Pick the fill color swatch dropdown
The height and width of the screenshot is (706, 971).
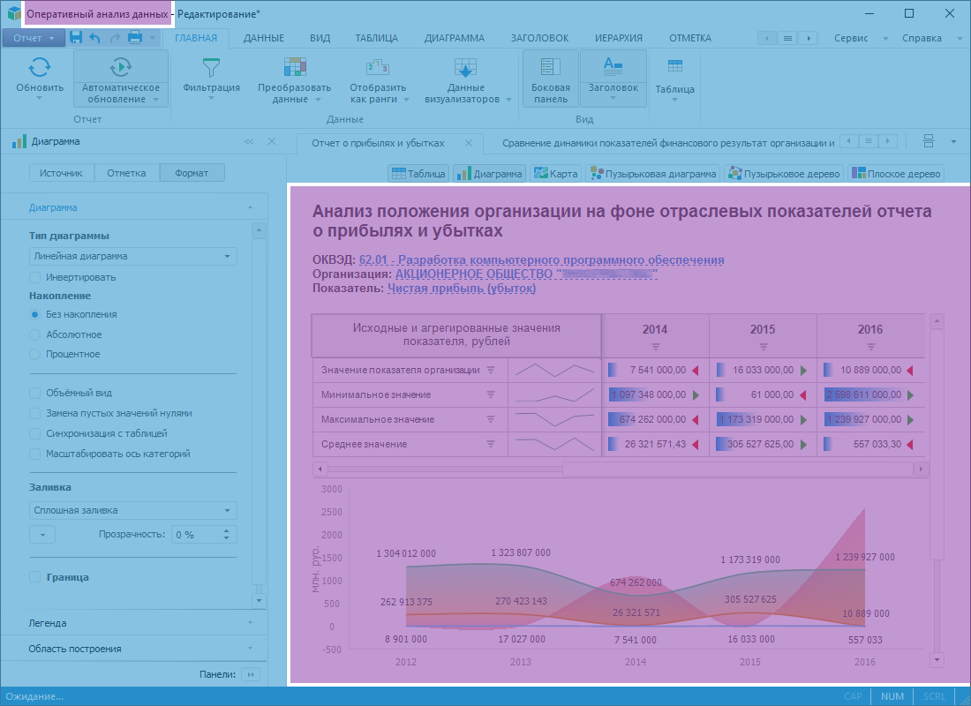[x=42, y=534]
